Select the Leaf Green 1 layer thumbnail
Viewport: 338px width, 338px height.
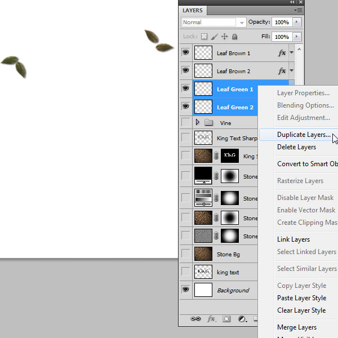point(203,88)
